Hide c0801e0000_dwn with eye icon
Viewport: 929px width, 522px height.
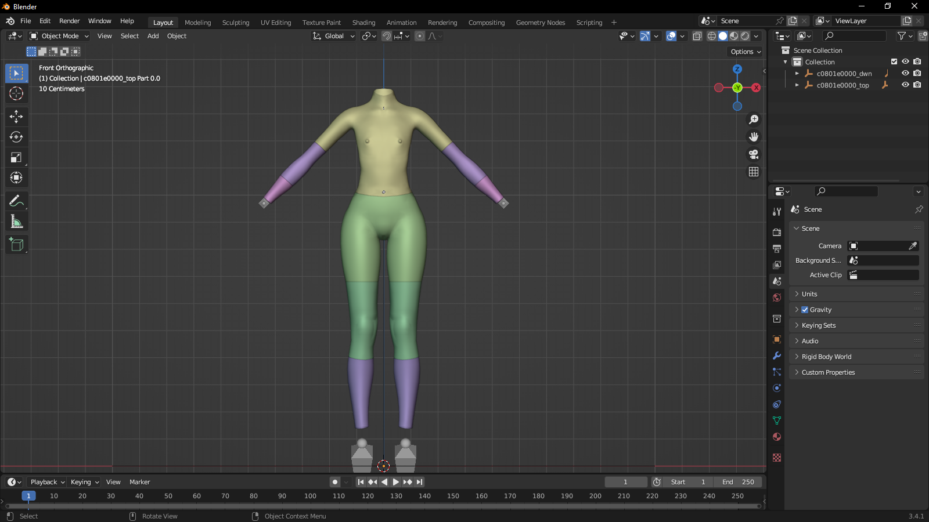pos(905,73)
